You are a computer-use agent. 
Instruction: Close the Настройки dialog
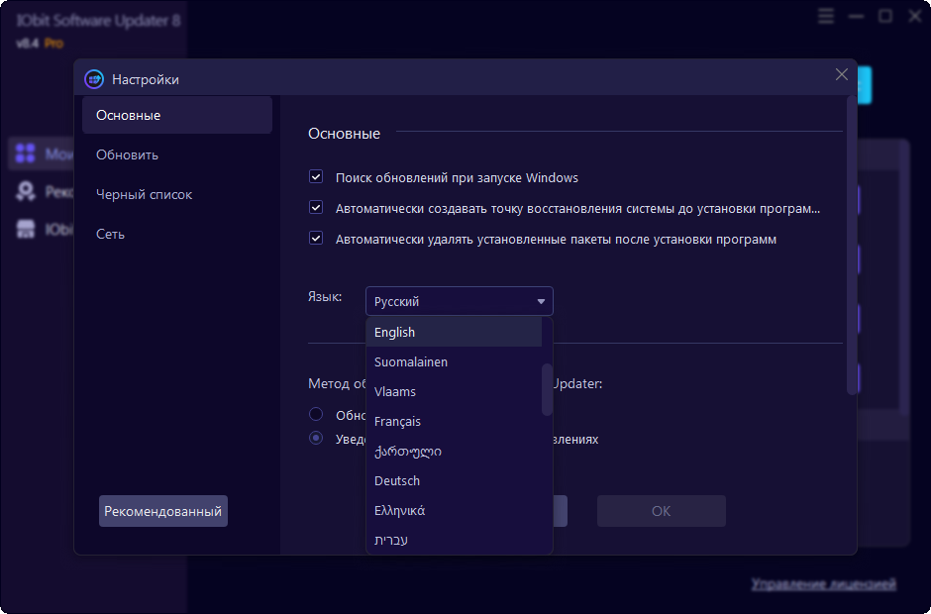[841, 74]
